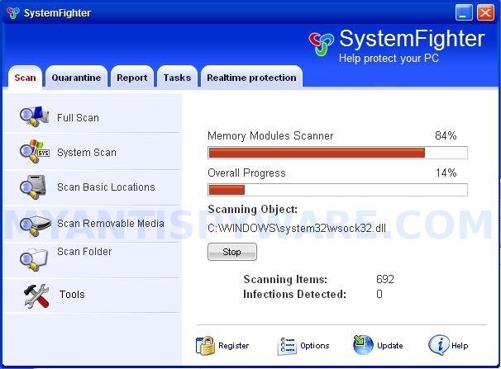The height and width of the screenshot is (369, 501).
Task: Open the Report tab
Action: [x=132, y=78]
